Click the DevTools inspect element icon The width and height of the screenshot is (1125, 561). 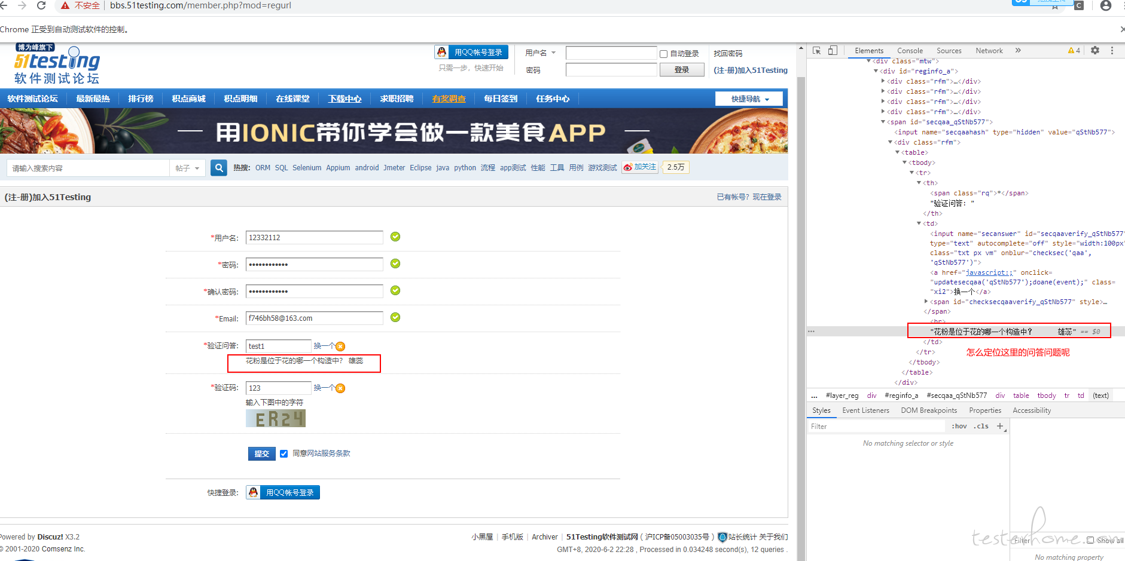(x=816, y=51)
